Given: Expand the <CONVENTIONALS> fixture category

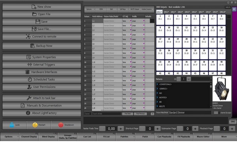Looking at the screenshot, I should pyautogui.click(x=157, y=84).
